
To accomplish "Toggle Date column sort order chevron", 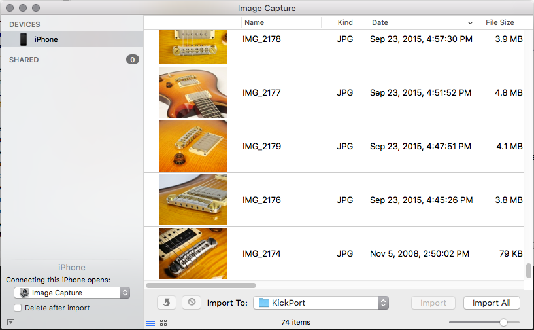I will [470, 23].
